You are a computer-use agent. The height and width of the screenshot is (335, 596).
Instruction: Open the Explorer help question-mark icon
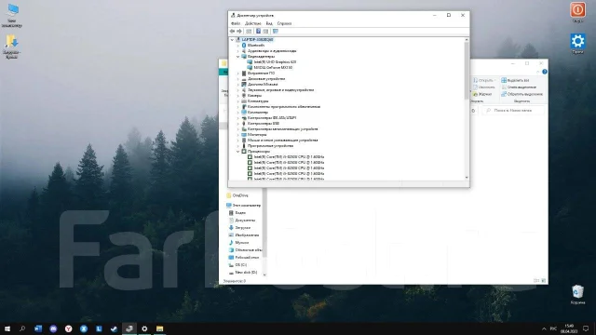point(545,72)
